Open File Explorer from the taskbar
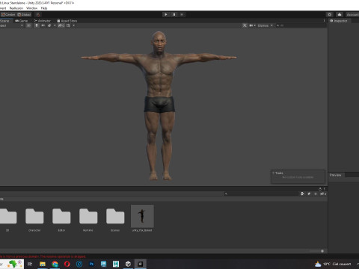This screenshot has width=359, height=269. point(43,264)
